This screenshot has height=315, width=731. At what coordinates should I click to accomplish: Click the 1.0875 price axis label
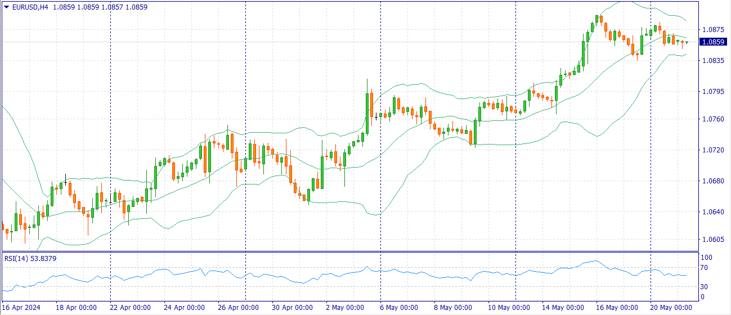coord(712,29)
